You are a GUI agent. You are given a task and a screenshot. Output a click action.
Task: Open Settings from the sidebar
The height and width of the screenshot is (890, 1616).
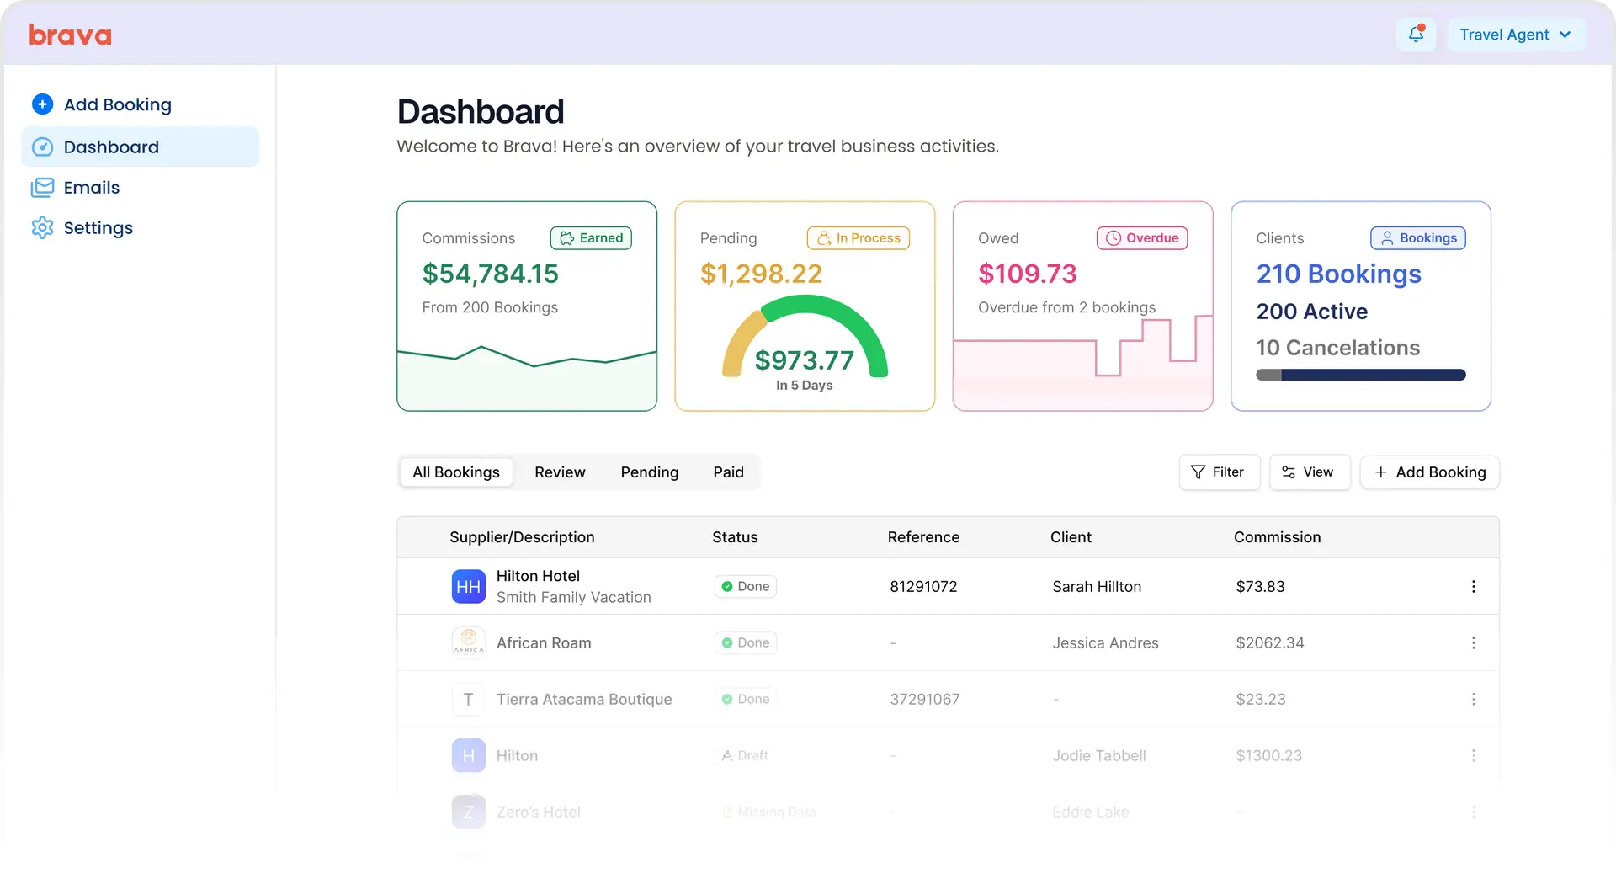pos(98,228)
